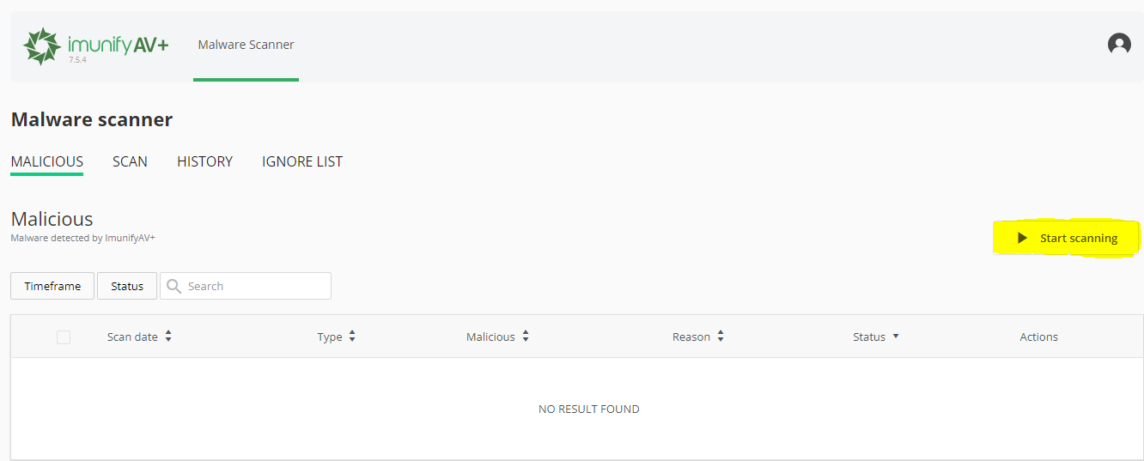Screen dimensions: 1144x461
Task: Sort the Reason column arrows icon
Action: pos(721,337)
